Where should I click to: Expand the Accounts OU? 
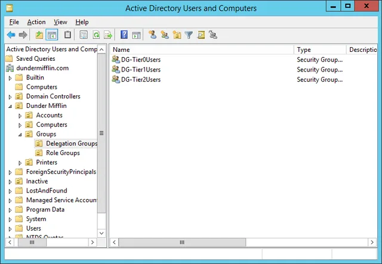click(x=20, y=116)
